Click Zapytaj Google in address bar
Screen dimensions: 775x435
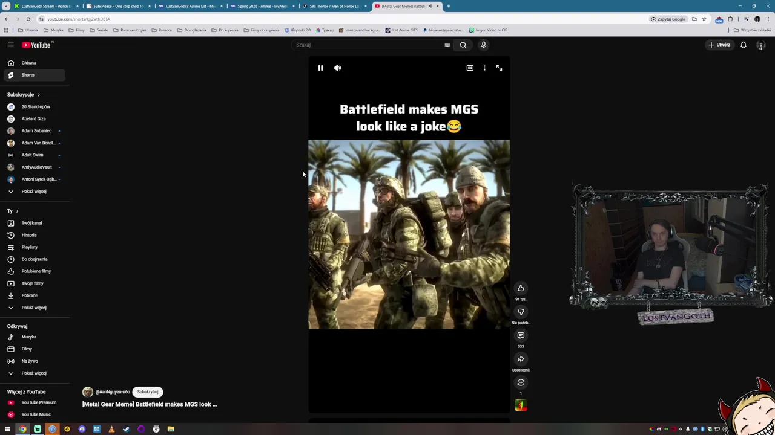click(x=669, y=19)
